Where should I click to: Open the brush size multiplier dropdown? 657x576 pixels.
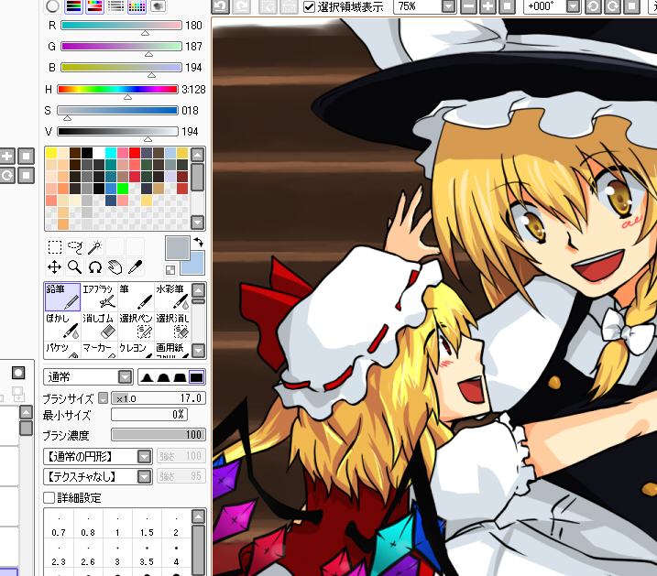[103, 398]
